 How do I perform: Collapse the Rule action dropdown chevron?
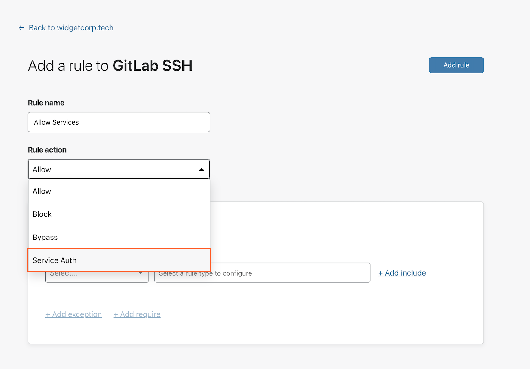201,169
